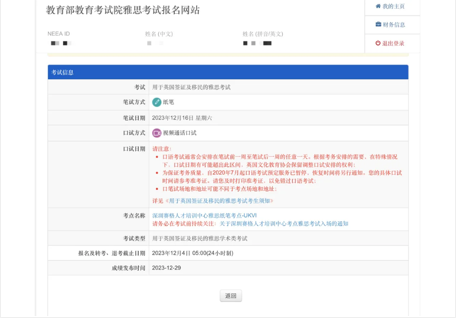The image size is (456, 318).
Task: Click the 姓名 (拼音/英文) label
Action: tap(263, 34)
